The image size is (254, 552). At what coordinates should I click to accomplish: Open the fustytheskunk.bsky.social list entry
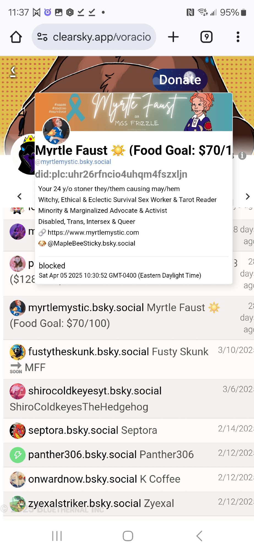click(129, 359)
